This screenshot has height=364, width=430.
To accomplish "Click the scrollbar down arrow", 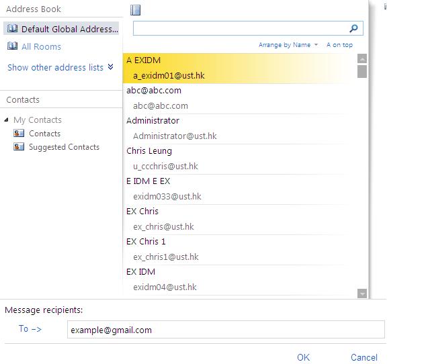I will click(362, 293).
